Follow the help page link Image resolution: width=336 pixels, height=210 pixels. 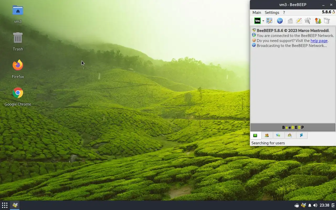click(x=319, y=41)
